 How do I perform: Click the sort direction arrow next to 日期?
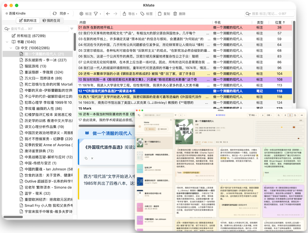263,115
